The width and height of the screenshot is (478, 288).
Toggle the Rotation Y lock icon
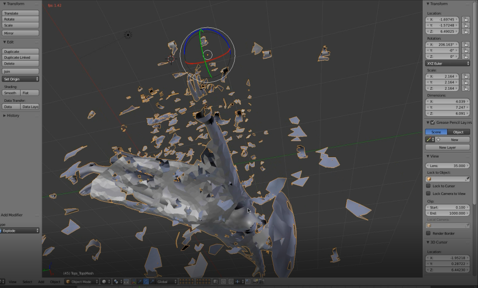[465, 50]
